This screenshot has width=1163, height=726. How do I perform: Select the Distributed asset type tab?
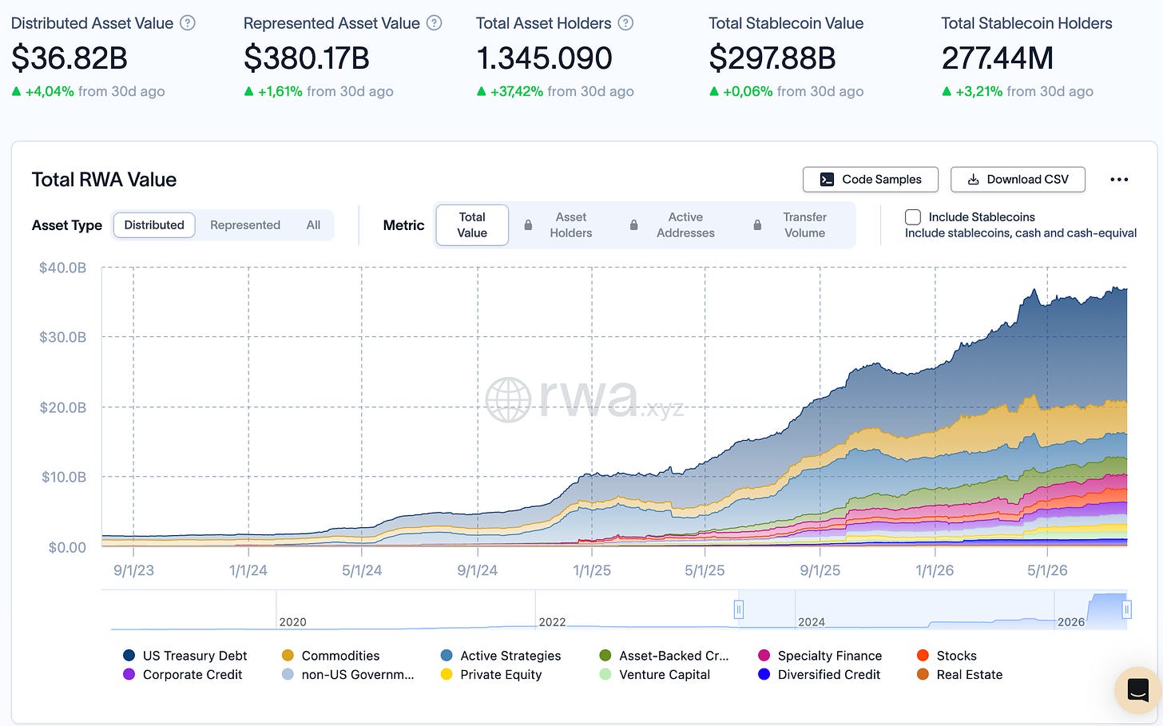click(x=154, y=225)
